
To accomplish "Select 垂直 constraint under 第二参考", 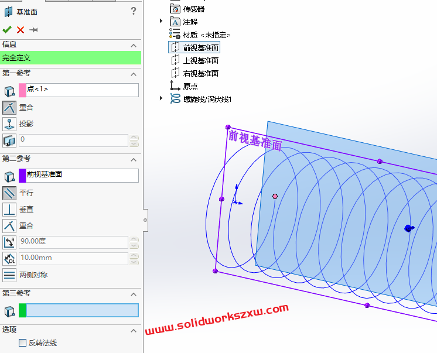I will 9,210.
